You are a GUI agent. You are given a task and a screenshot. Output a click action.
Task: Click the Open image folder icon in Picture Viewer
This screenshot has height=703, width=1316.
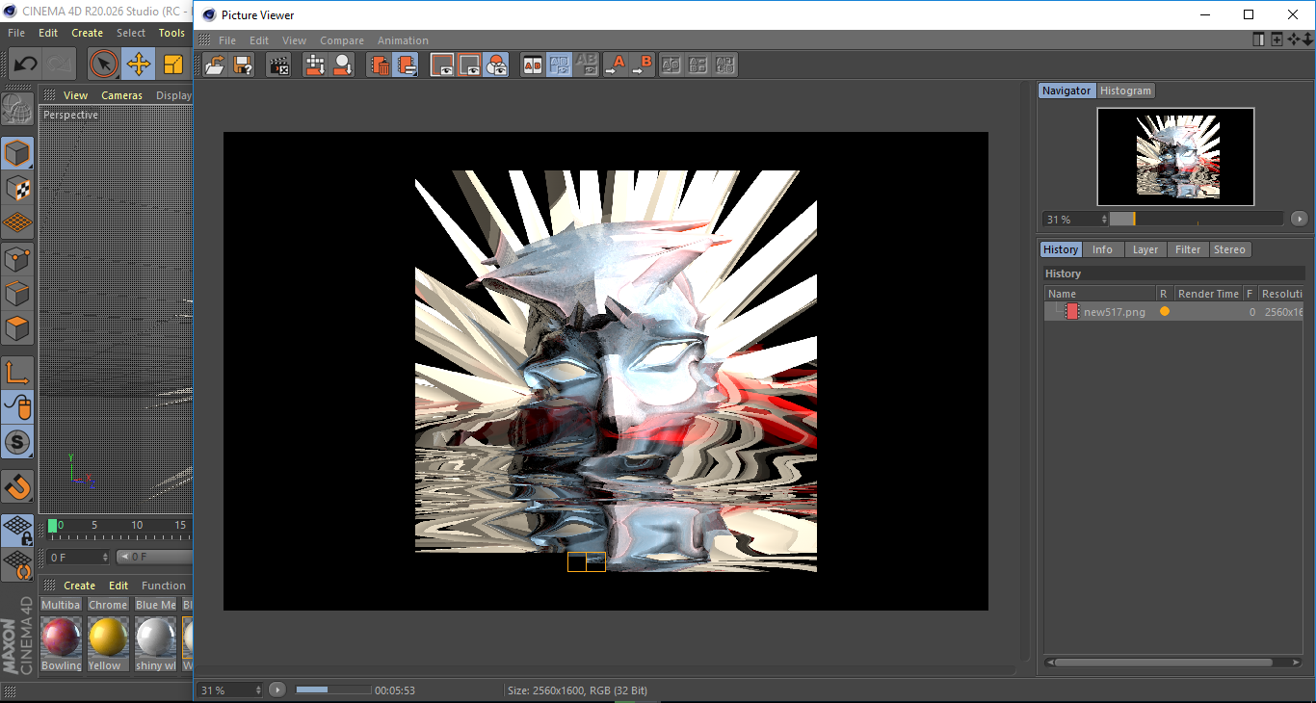tap(215, 65)
